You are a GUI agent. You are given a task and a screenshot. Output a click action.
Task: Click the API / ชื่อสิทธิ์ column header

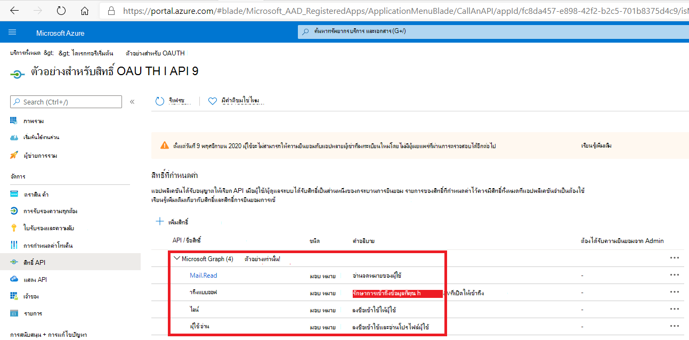187,241
